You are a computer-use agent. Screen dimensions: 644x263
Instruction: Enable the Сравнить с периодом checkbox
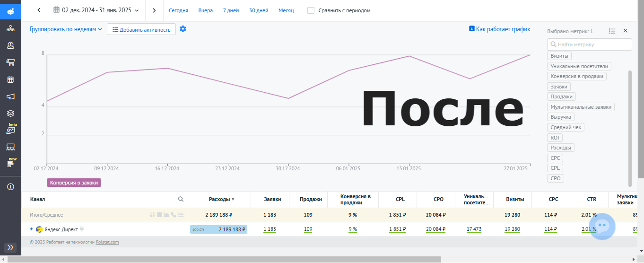pyautogui.click(x=311, y=10)
